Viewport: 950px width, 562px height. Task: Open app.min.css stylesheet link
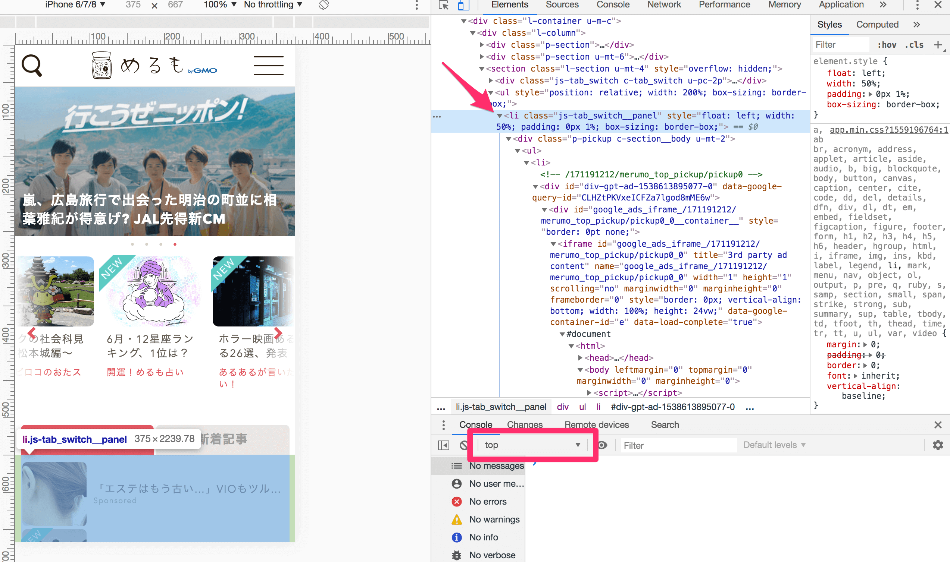tap(888, 130)
